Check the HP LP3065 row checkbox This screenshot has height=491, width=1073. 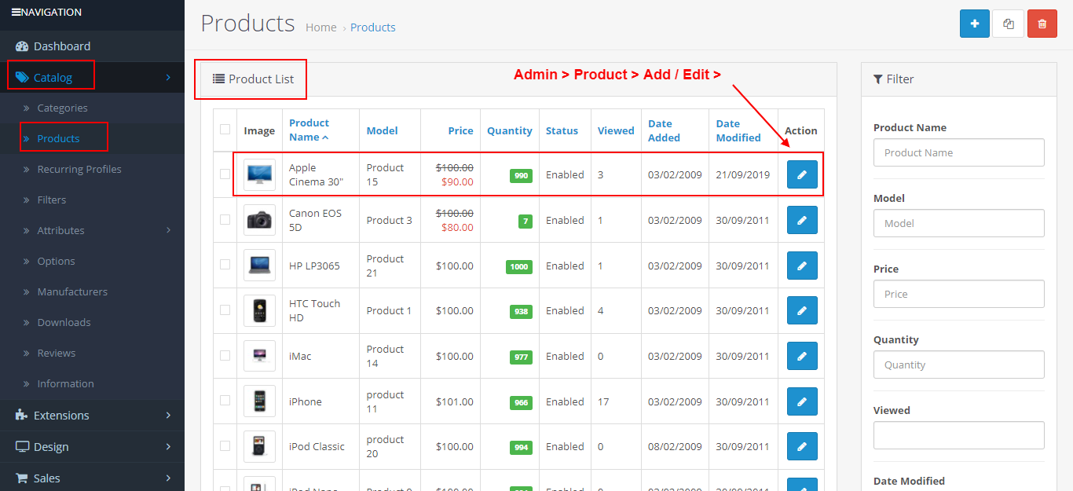[x=225, y=265]
